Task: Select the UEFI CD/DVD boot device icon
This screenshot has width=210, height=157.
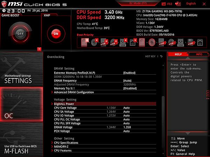Action: point(94,42)
